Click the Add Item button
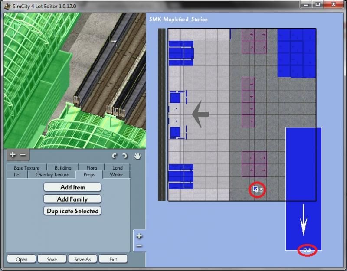 72,187
